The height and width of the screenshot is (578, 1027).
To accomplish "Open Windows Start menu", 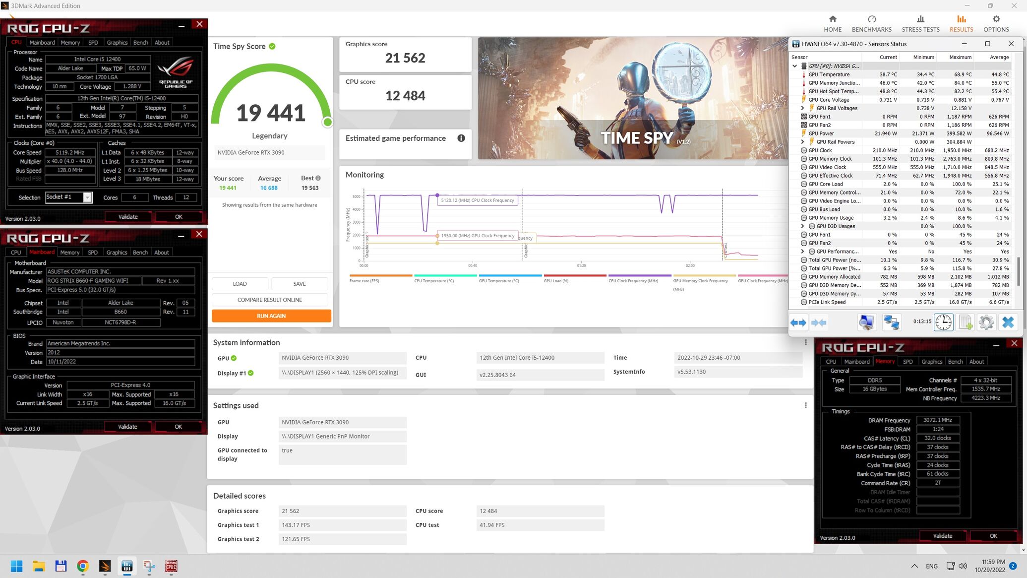I will coord(16,566).
